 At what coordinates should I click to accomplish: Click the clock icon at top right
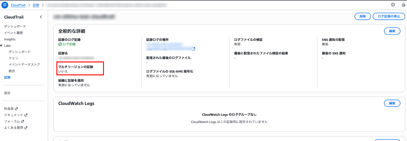pyautogui.click(x=403, y=5)
